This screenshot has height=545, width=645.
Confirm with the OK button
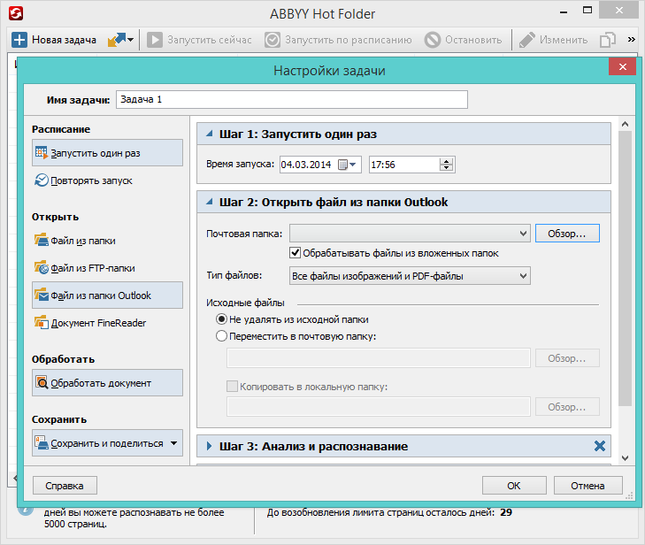click(x=514, y=486)
